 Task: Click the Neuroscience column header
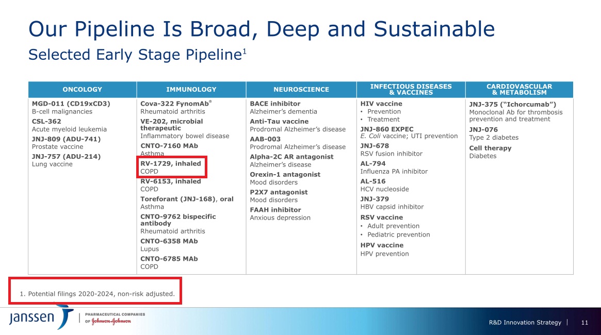(301, 90)
